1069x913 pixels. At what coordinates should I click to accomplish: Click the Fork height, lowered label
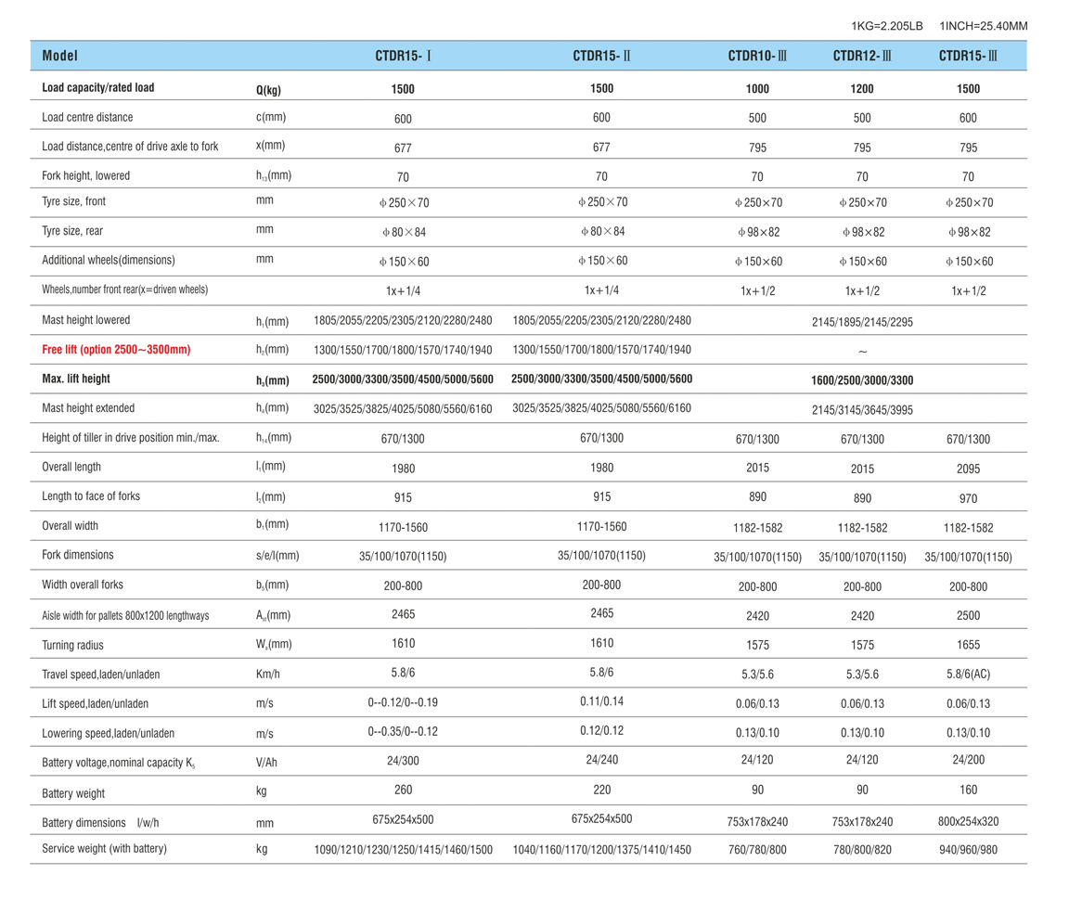pyautogui.click(x=86, y=176)
